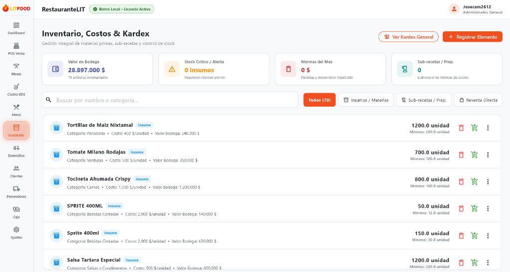Filter by Sub-recetas / Prep.
The image size is (510, 272).
[x=424, y=100]
